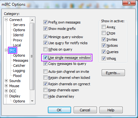Collapse the Display category node
Viewport: 138px width, 118px height.
tap(6, 96)
